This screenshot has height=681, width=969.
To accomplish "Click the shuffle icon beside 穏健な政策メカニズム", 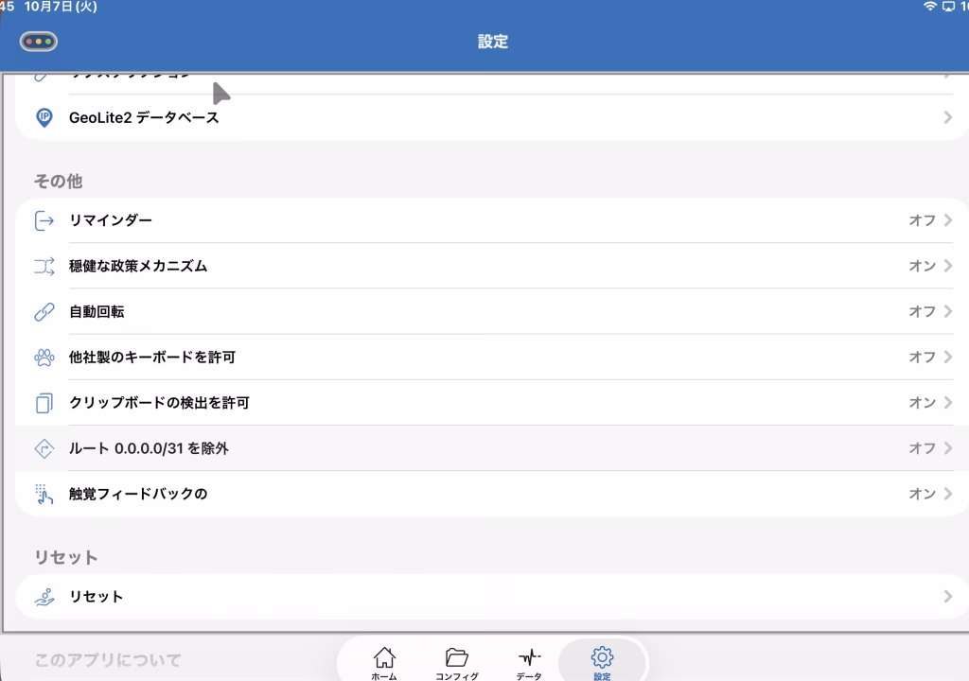I will click(x=44, y=267).
